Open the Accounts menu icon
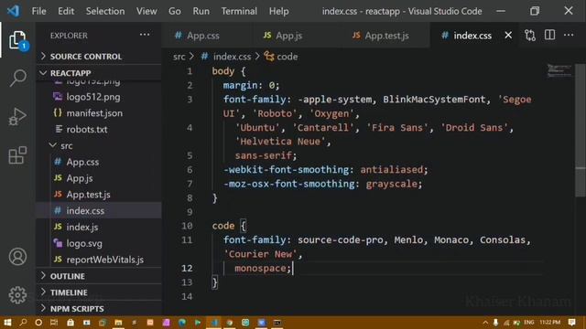The height and width of the screenshot is (329, 586). click(x=17, y=257)
